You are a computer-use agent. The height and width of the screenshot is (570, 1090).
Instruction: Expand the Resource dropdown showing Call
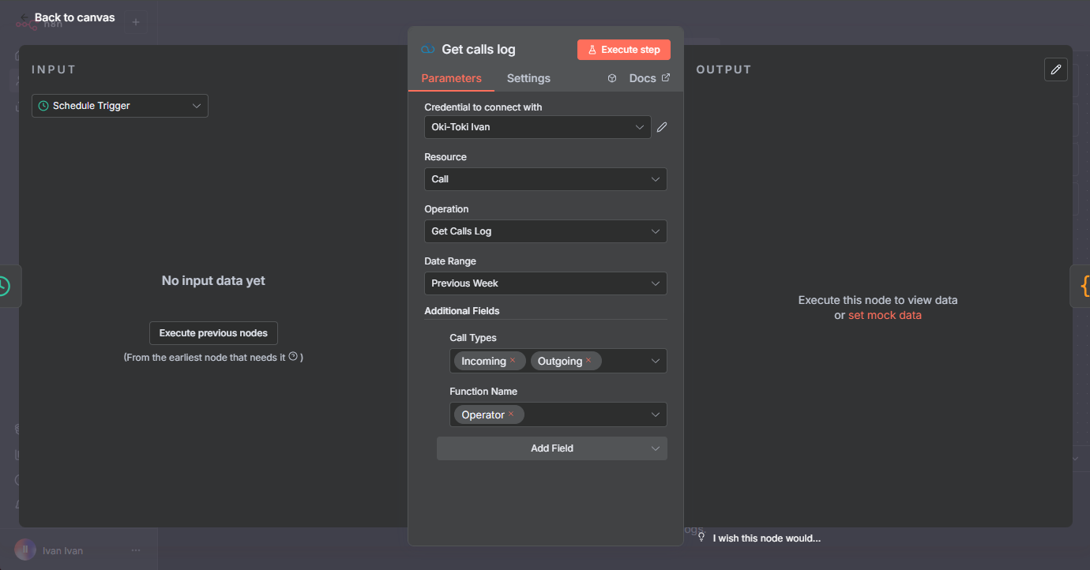tap(545, 179)
